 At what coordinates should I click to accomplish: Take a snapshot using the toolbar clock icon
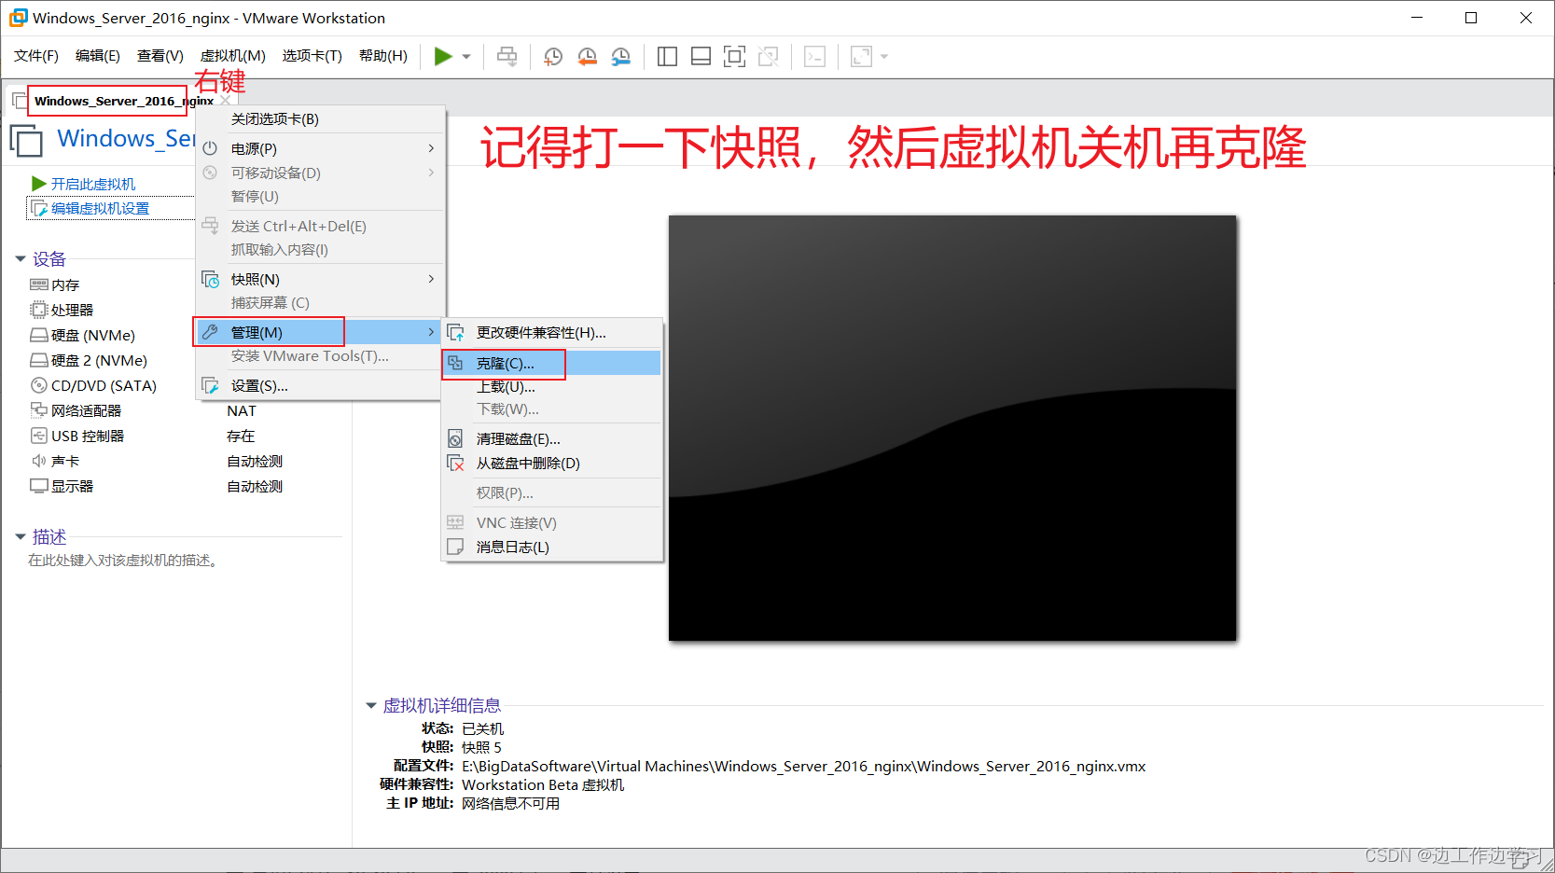pos(553,57)
